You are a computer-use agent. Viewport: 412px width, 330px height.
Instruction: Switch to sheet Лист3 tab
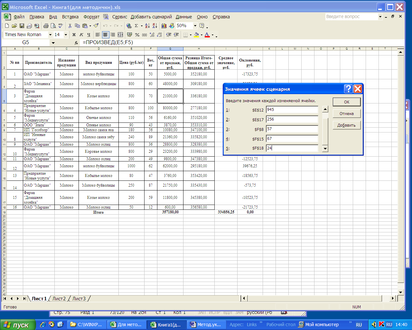coord(79,299)
